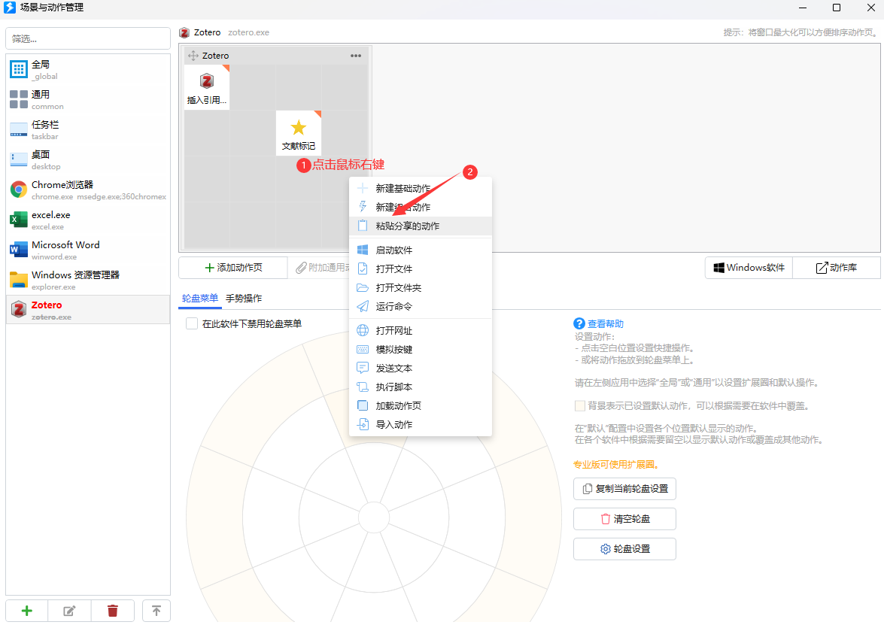Choose 新建基础动作 from context menu
Screen dimensions: 884x628
pyautogui.click(x=421, y=188)
